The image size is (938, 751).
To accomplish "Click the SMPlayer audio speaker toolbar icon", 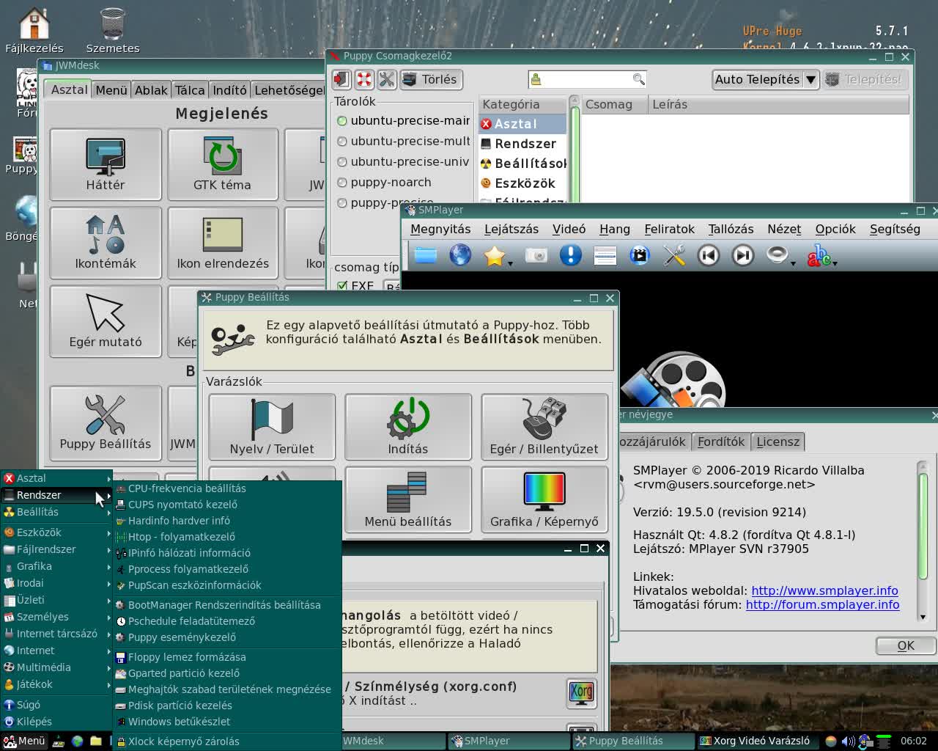I will pyautogui.click(x=777, y=255).
